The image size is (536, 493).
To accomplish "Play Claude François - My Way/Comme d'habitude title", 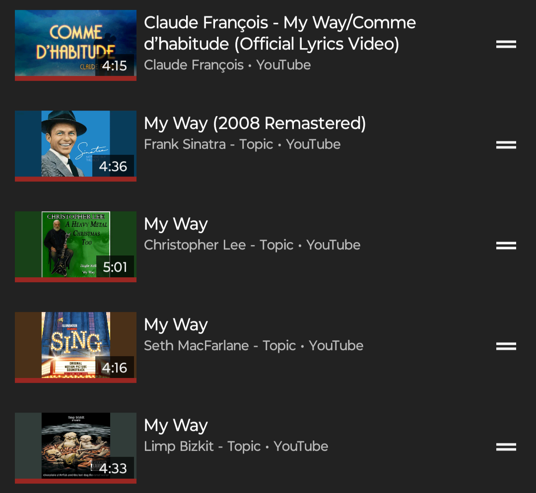I will pyautogui.click(x=279, y=33).
